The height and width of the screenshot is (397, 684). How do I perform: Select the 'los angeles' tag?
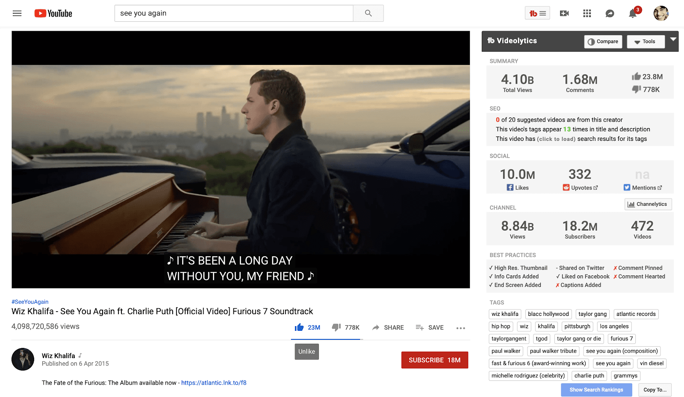(614, 327)
